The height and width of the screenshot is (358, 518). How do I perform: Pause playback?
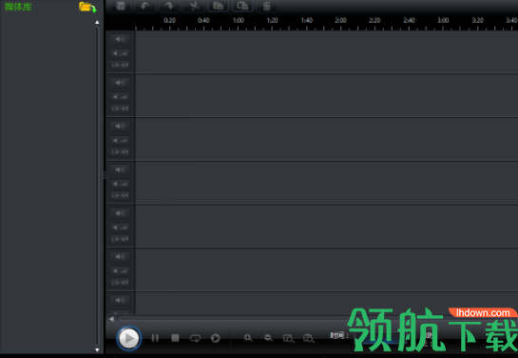pos(155,338)
